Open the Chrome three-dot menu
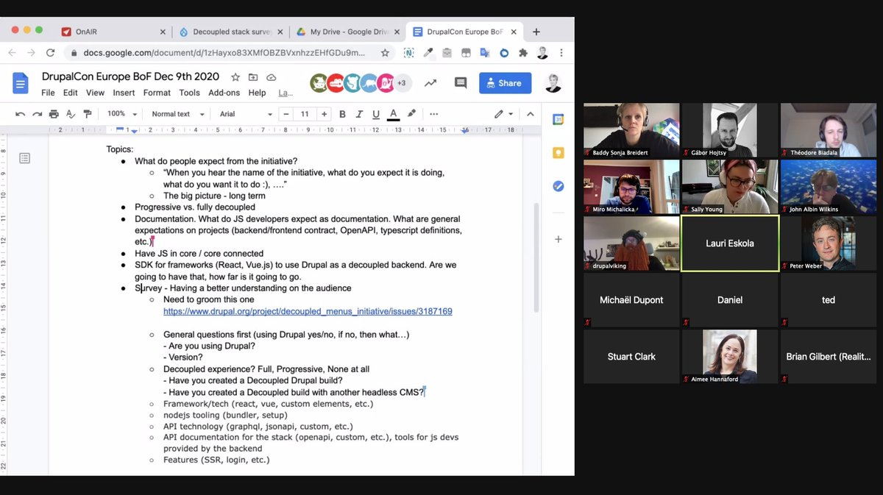Image resolution: width=883 pixels, height=495 pixels. [x=561, y=53]
